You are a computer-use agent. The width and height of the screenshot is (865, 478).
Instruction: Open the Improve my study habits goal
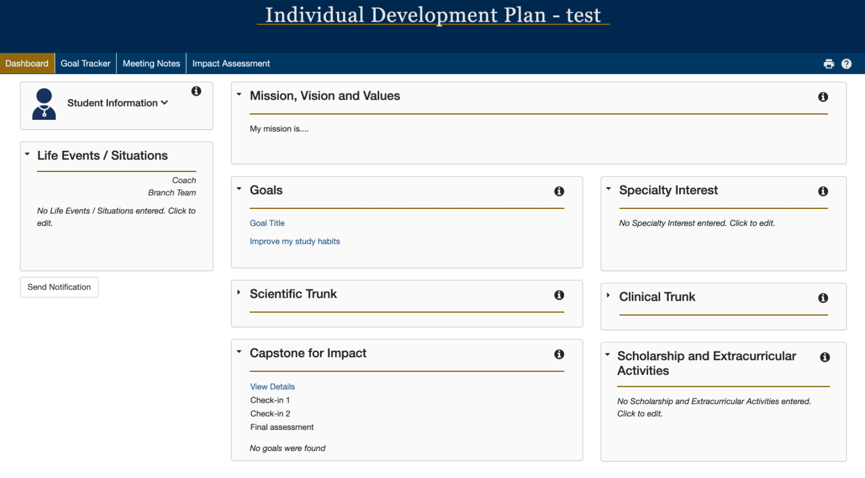[x=295, y=241]
